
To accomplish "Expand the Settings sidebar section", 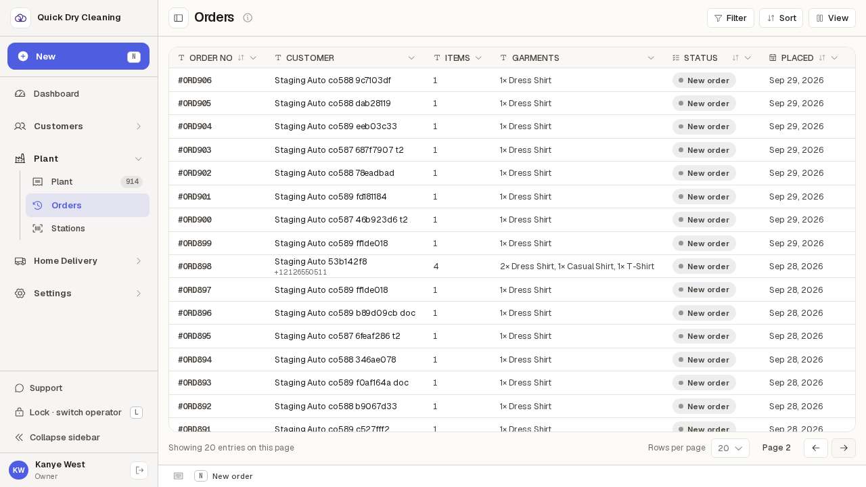I will coord(78,293).
